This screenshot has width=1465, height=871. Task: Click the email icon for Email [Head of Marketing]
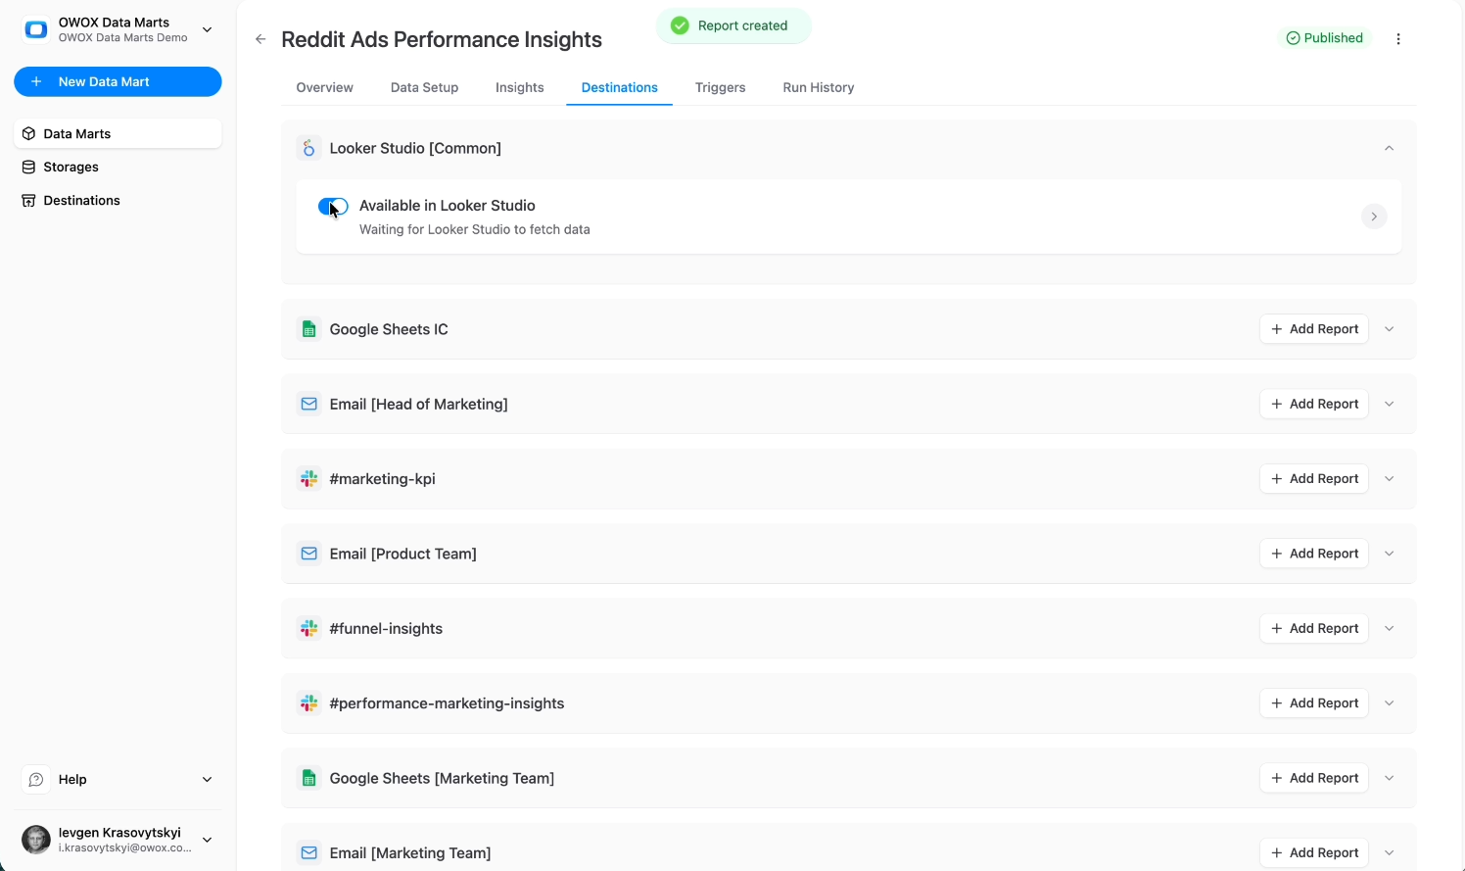(309, 404)
